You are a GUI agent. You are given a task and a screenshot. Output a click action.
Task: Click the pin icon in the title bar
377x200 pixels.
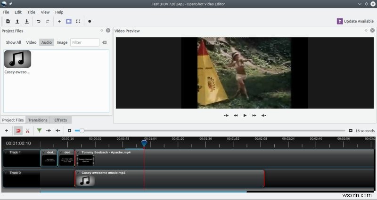click(x=10, y=4)
